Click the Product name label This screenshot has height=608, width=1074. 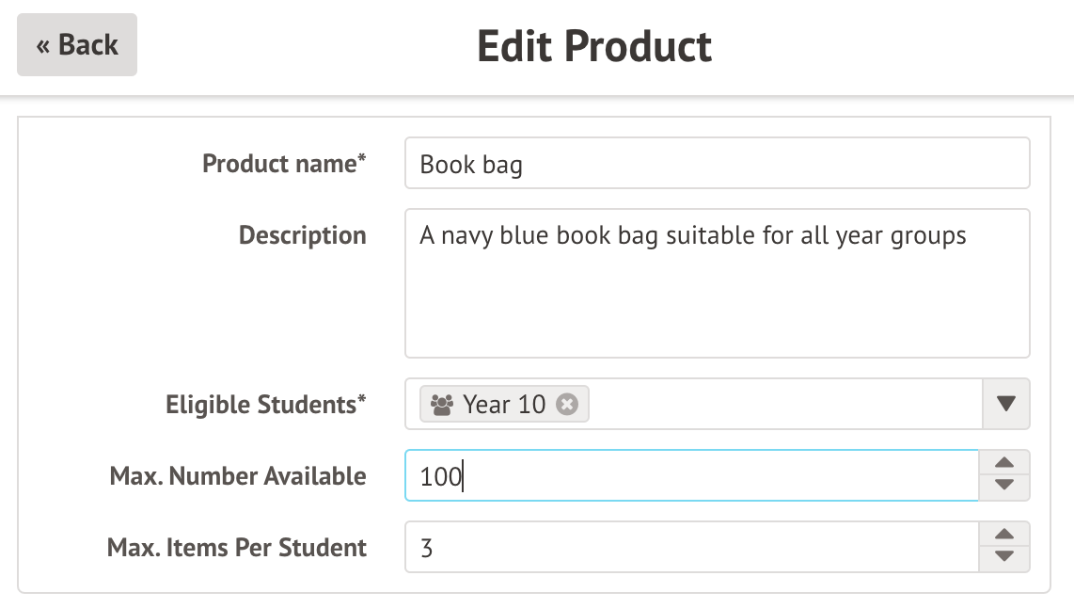click(x=284, y=164)
